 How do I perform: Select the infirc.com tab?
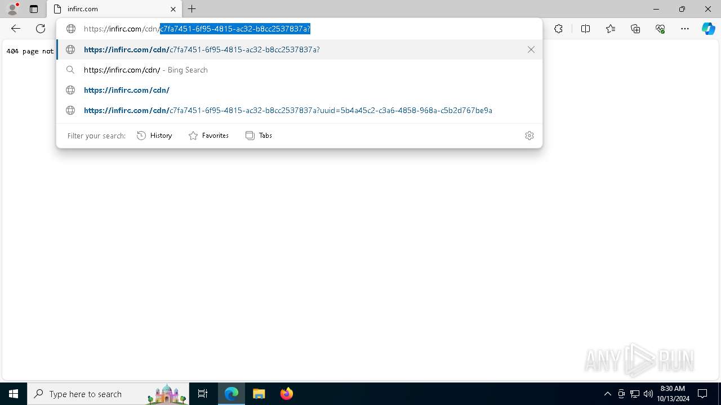click(x=114, y=9)
